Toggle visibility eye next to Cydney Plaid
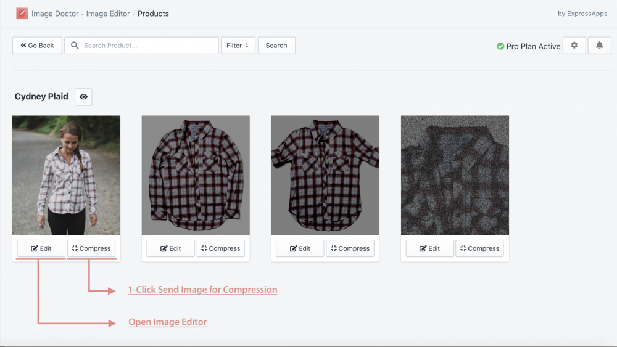Viewport: 617px width, 347px height. tap(83, 97)
